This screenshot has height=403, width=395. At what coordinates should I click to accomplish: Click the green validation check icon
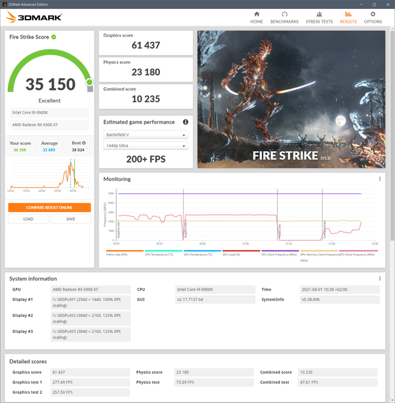[54, 37]
